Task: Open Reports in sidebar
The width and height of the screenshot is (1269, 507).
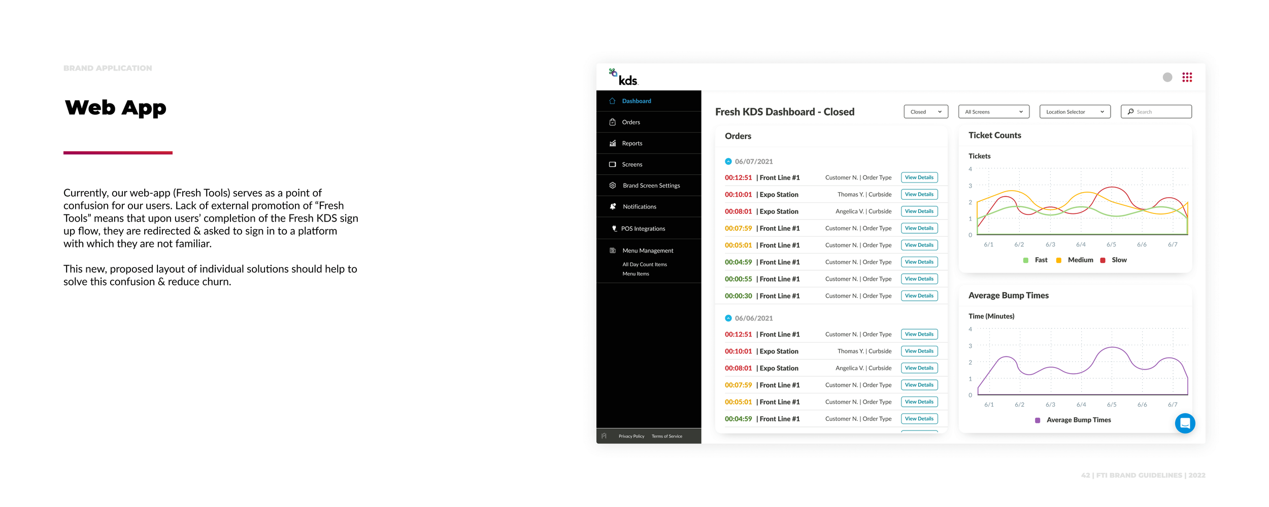Action: click(x=649, y=143)
